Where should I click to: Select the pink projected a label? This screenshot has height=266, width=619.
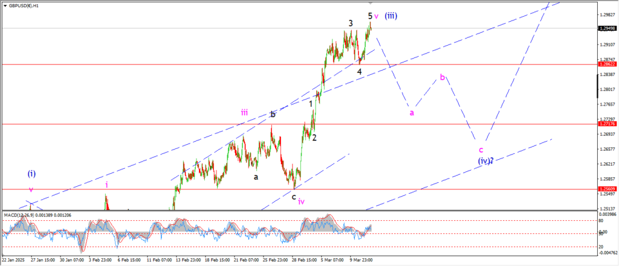(x=412, y=113)
